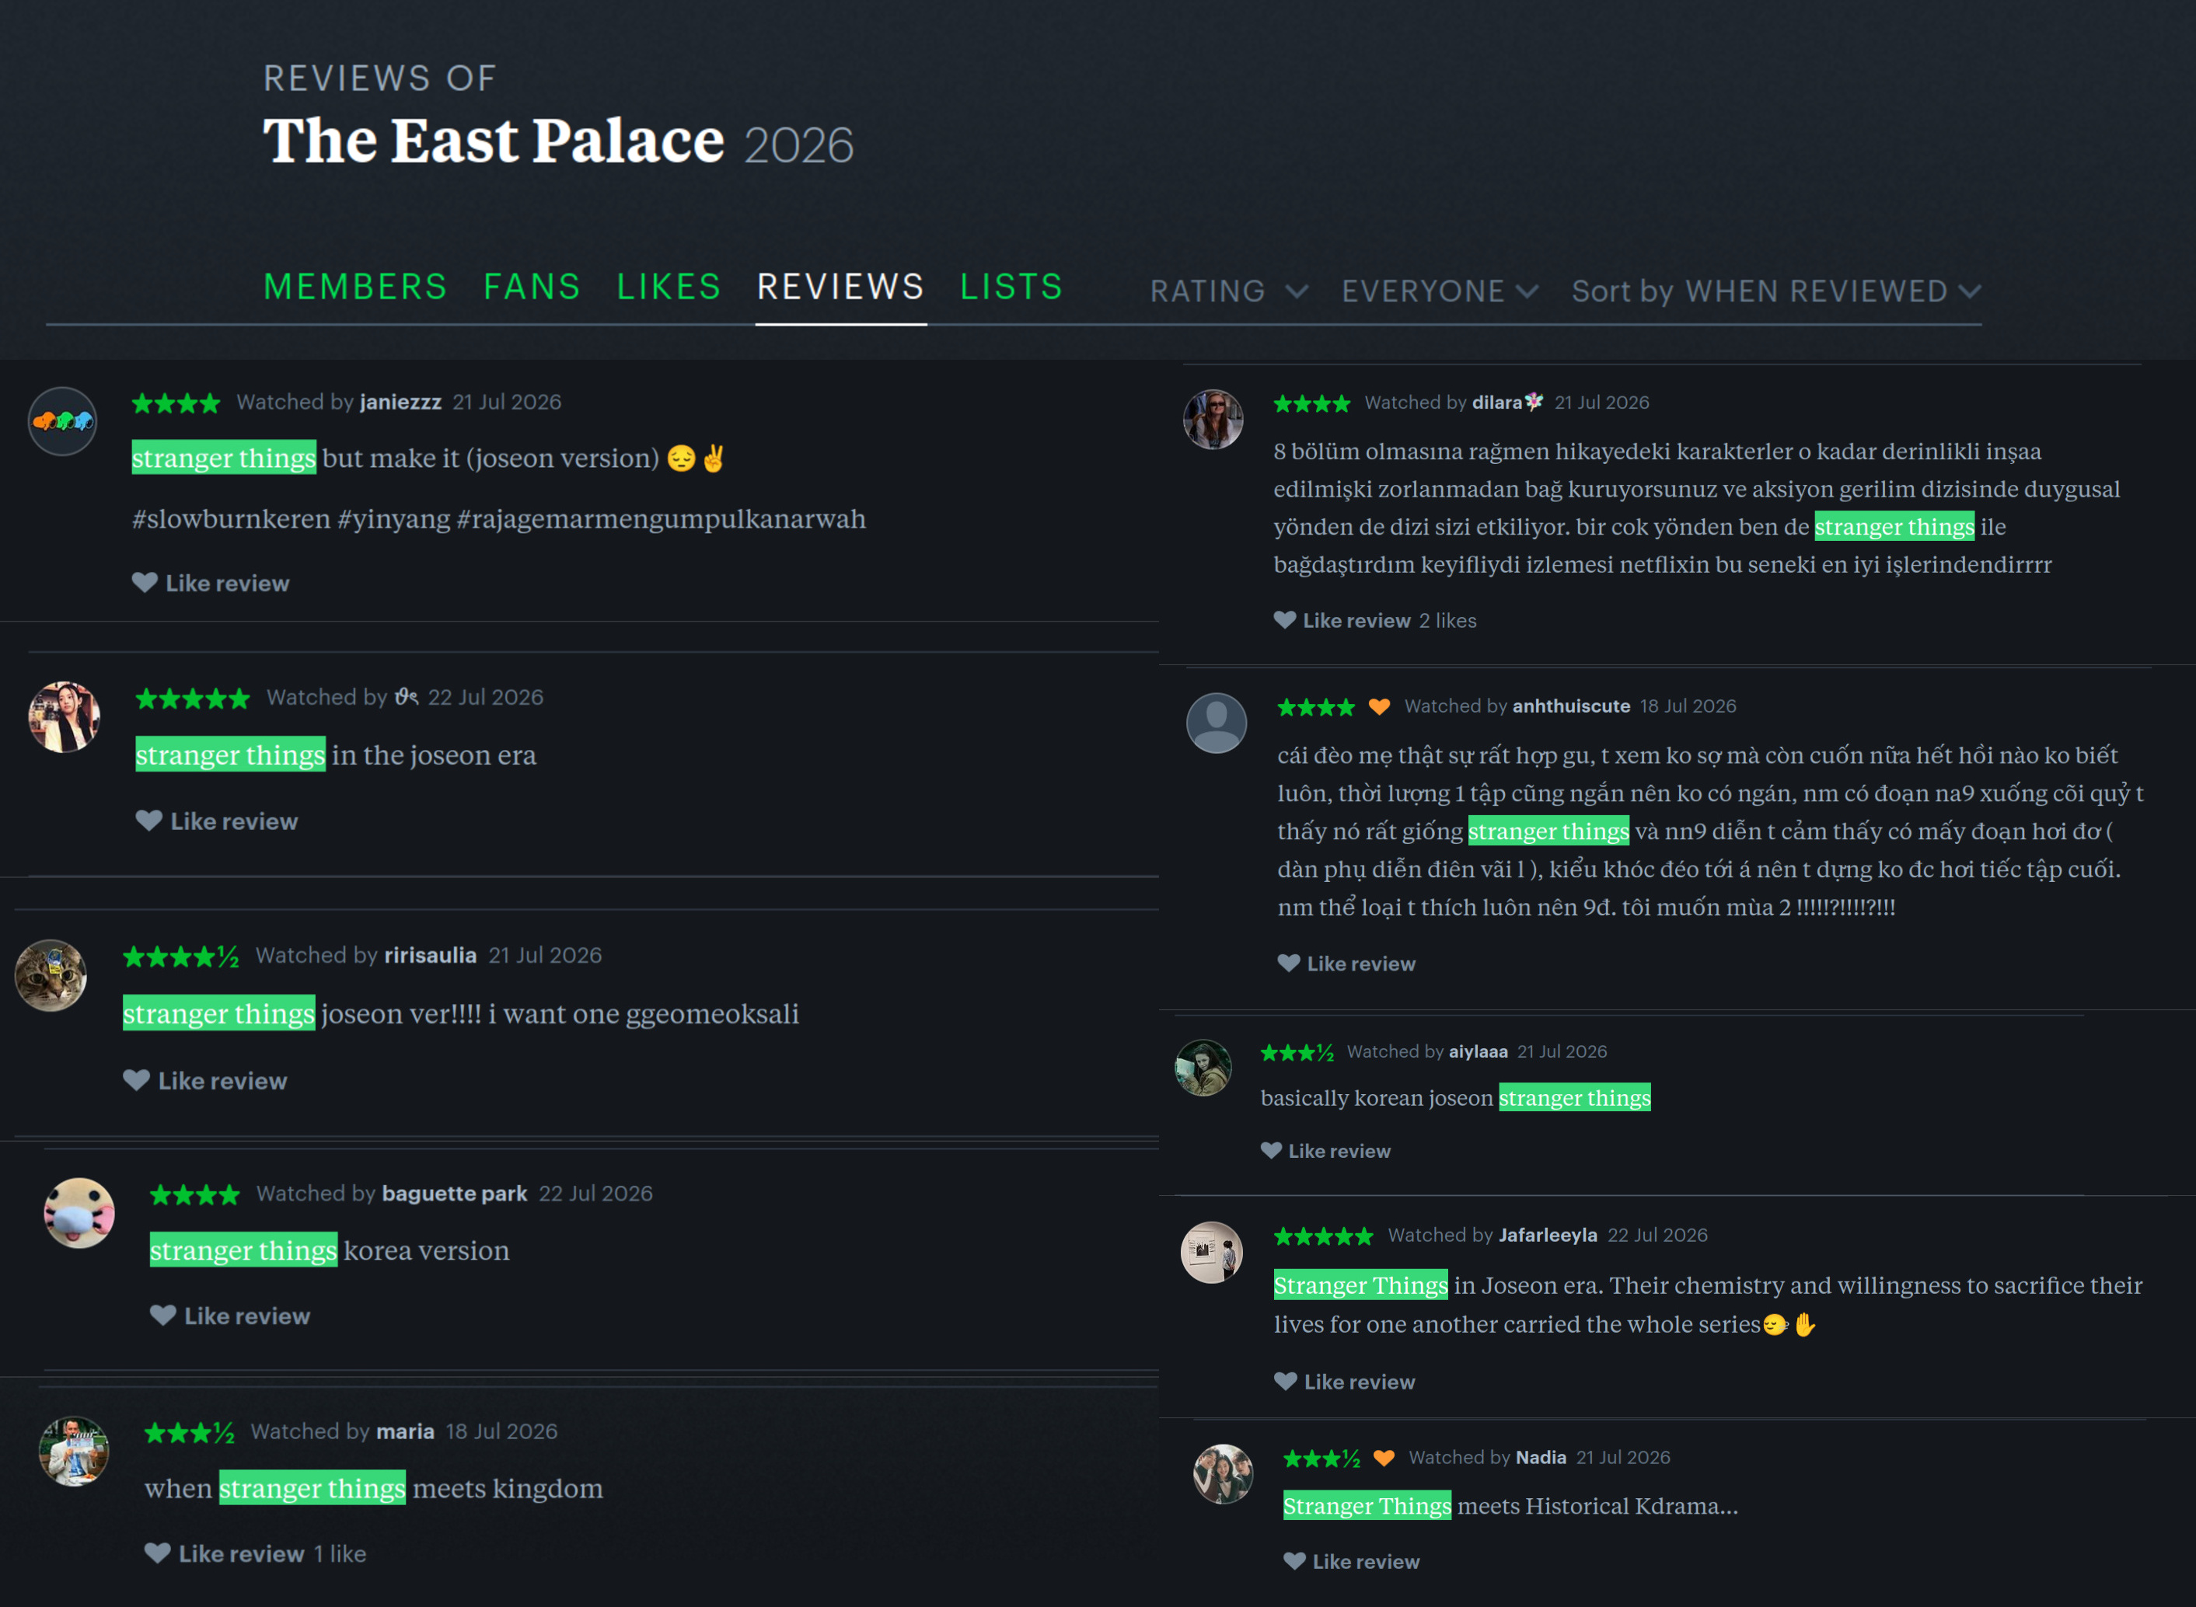The height and width of the screenshot is (1607, 2196).
Task: Switch to the LISTS tab
Action: [1011, 287]
